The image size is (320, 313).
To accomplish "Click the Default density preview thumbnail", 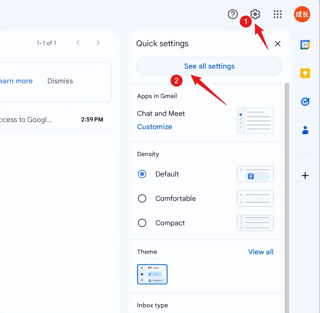I will click(255, 174).
